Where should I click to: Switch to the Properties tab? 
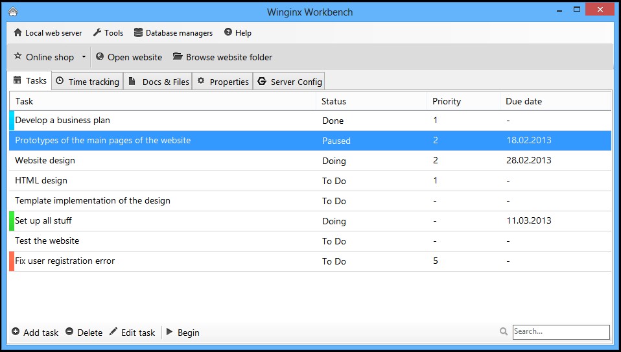tap(223, 82)
